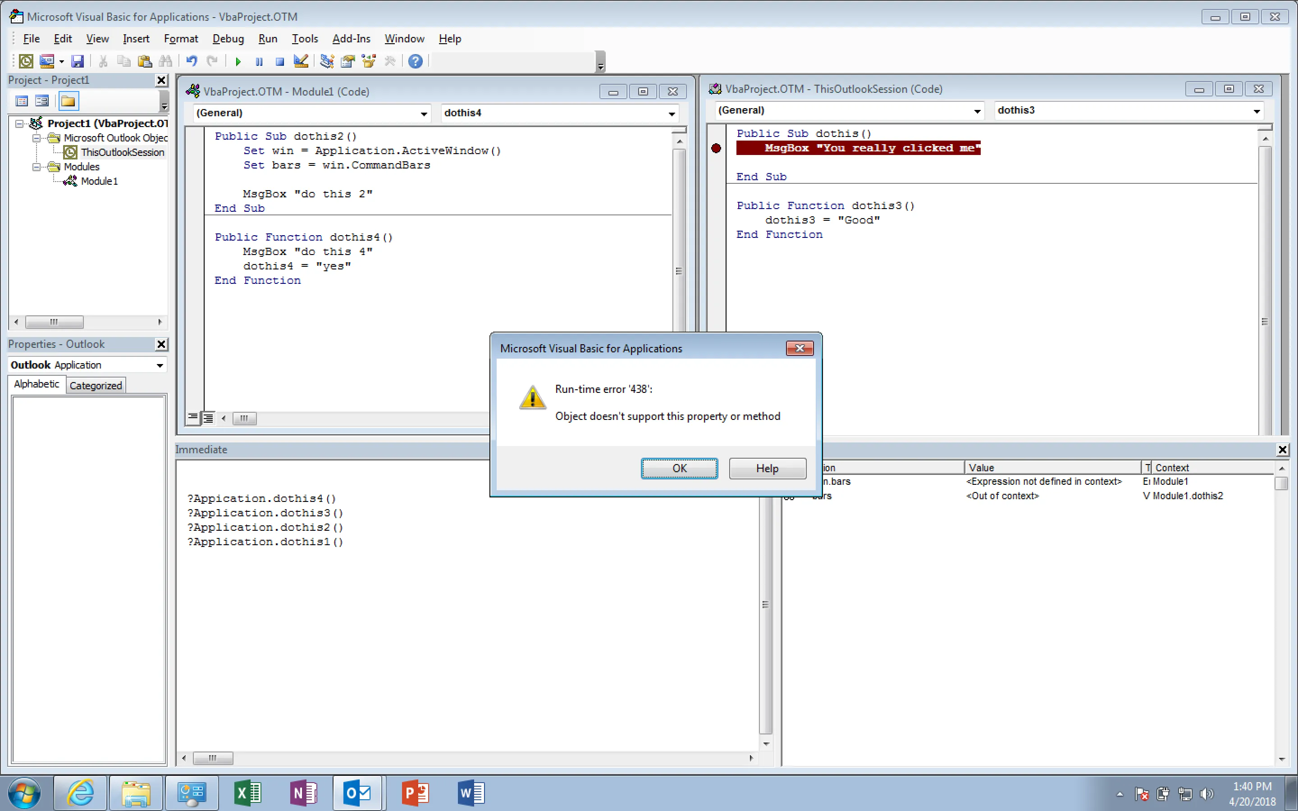Image resolution: width=1298 pixels, height=811 pixels.
Task: Click the View Microsoft Outlook icon
Action: click(x=26, y=62)
